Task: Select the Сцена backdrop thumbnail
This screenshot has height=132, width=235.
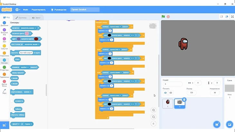Action: (229, 88)
